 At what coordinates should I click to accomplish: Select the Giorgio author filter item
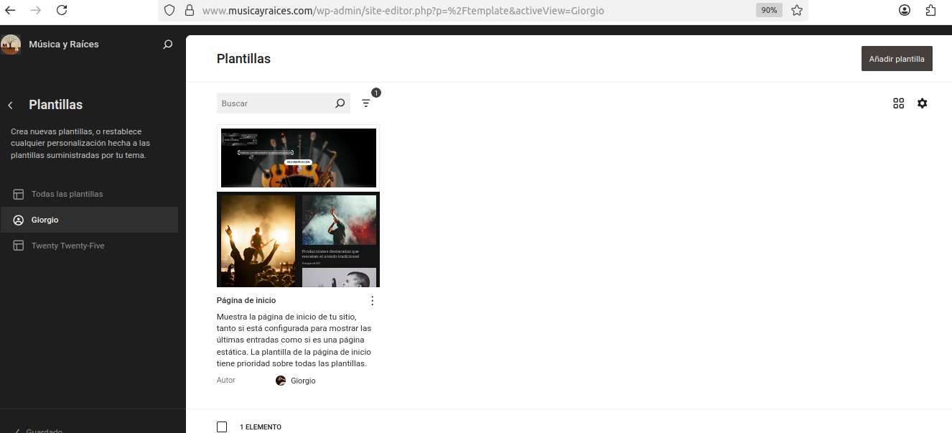pos(45,220)
